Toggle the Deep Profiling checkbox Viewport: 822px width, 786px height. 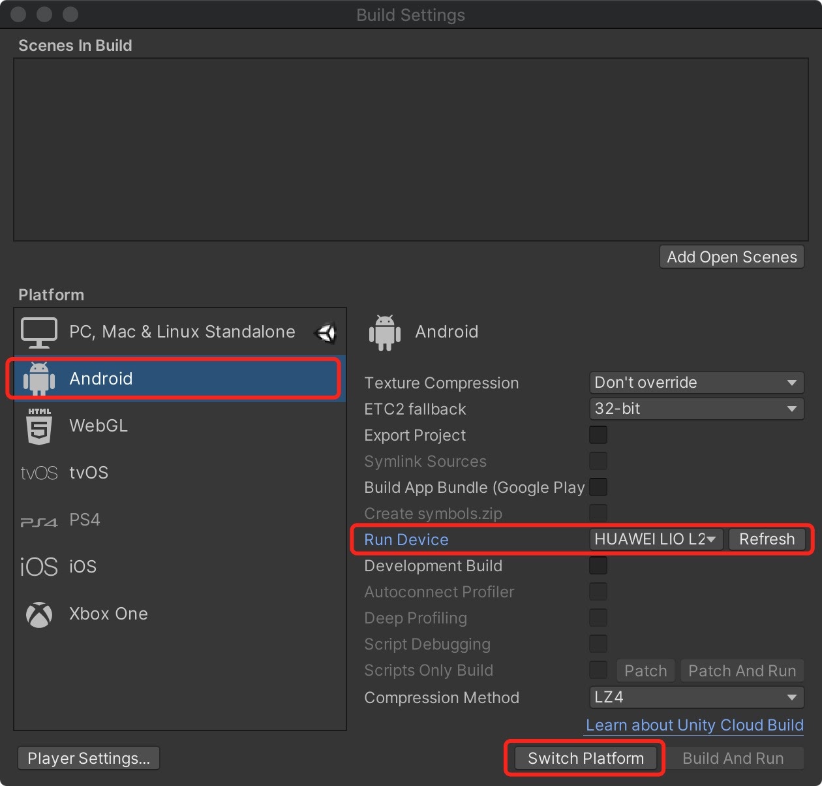(x=598, y=618)
